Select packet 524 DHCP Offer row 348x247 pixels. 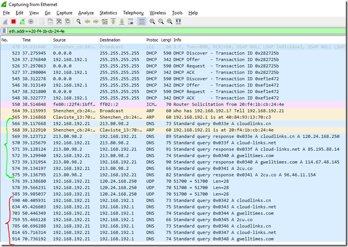(173, 59)
